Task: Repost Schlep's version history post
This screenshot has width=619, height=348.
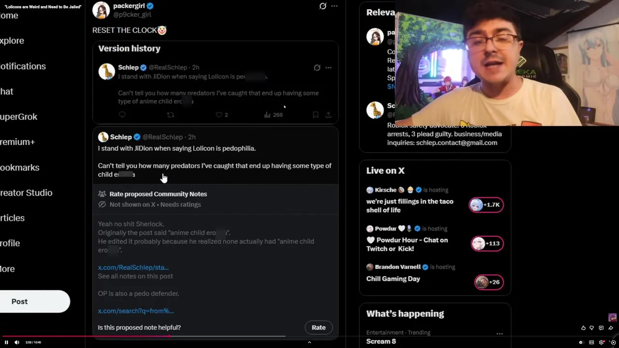Action: tap(170, 115)
